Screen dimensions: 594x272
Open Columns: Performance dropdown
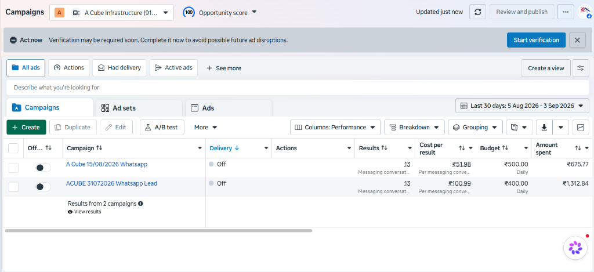click(x=335, y=127)
